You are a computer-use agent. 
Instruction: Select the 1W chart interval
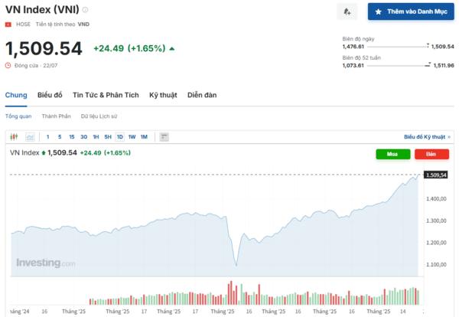point(132,137)
